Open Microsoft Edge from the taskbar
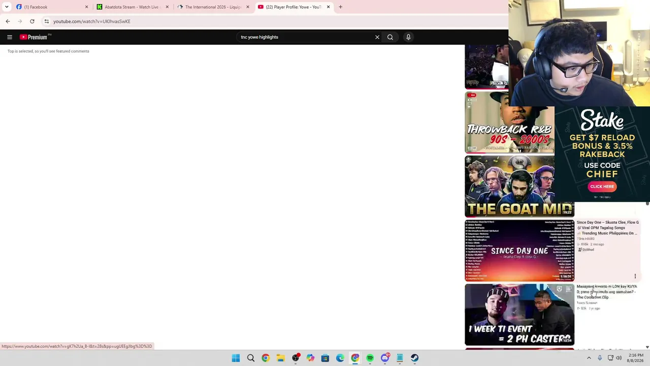Screen dimensions: 650x366 pos(340,358)
